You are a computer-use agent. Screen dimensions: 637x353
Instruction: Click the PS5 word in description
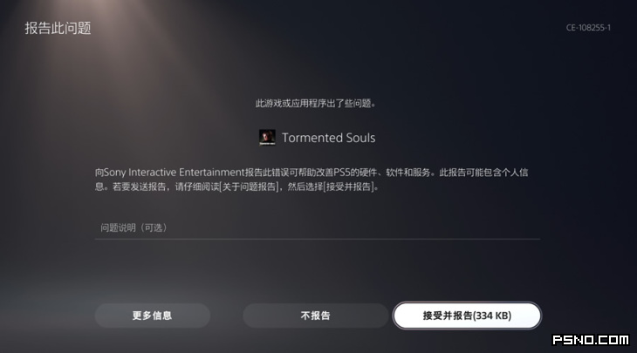342,173
